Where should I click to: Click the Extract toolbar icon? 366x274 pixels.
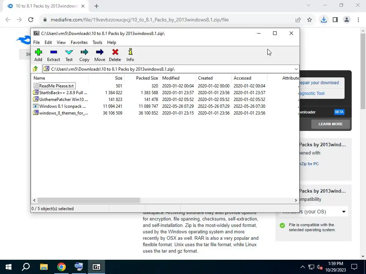coord(54,52)
